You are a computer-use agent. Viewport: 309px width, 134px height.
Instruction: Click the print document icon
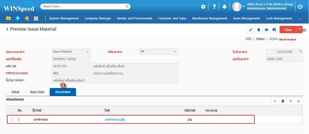click(x=267, y=30)
